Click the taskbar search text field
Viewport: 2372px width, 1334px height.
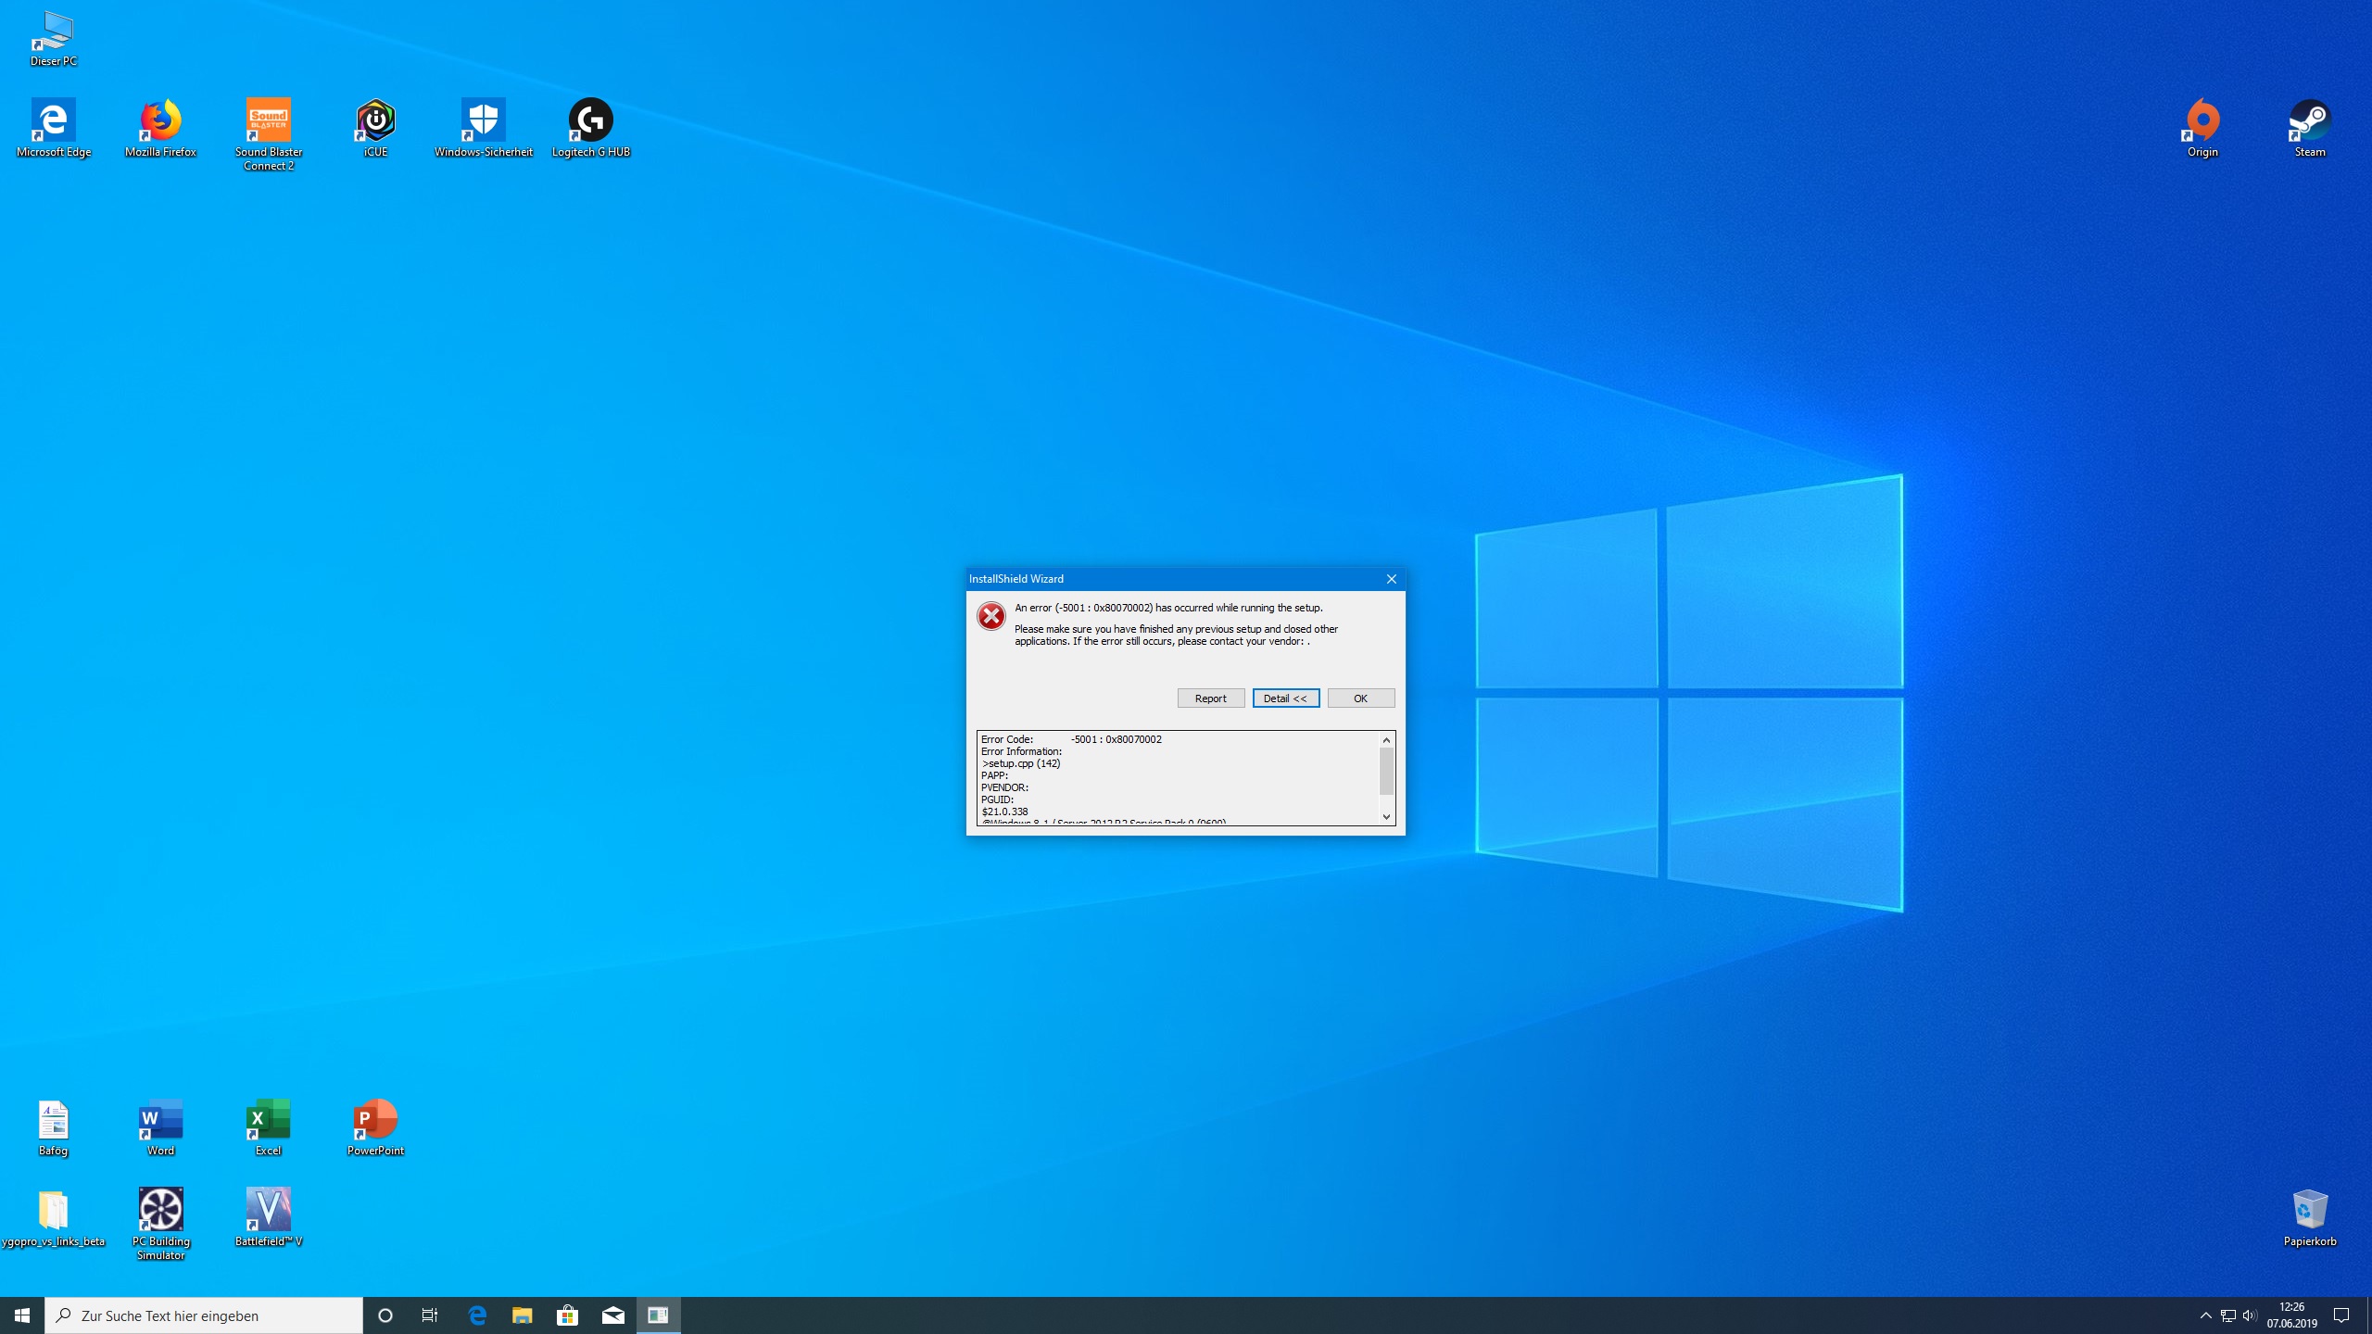(204, 1315)
